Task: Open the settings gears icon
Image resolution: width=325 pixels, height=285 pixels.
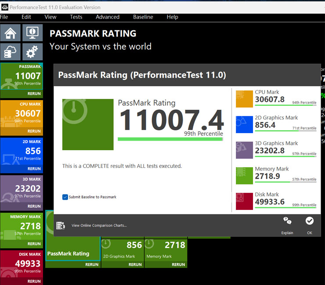Action: 32,52
